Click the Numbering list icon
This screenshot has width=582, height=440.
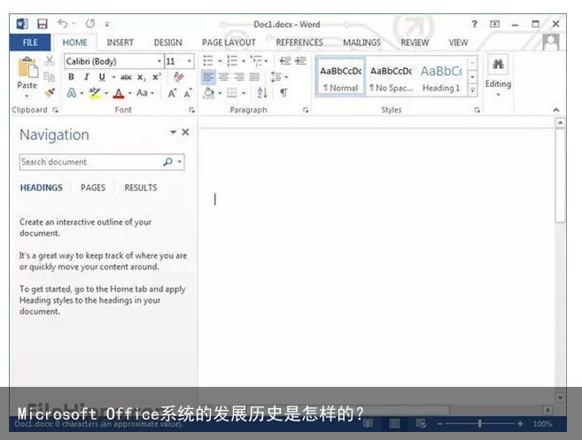tap(232, 60)
